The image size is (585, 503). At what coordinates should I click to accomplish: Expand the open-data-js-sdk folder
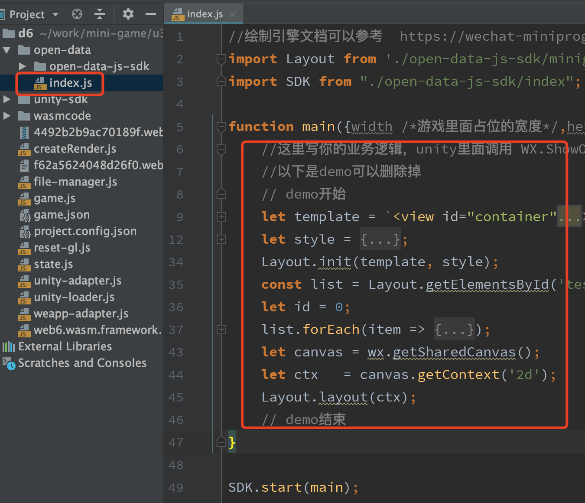point(23,66)
